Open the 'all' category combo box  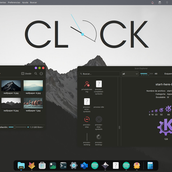(130, 74)
